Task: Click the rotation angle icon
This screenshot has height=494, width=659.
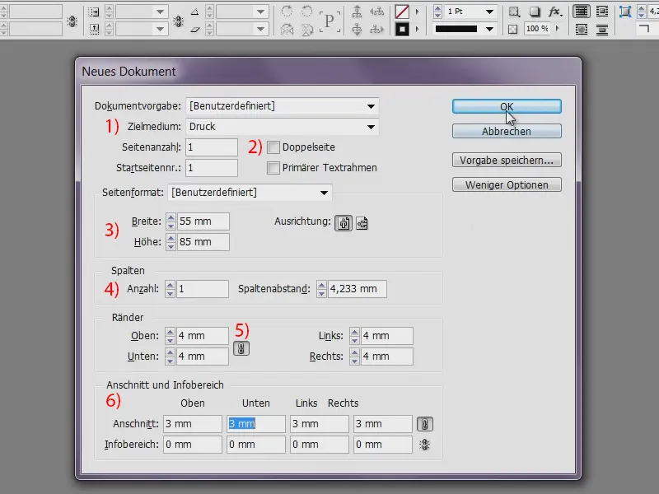Action: (194, 12)
